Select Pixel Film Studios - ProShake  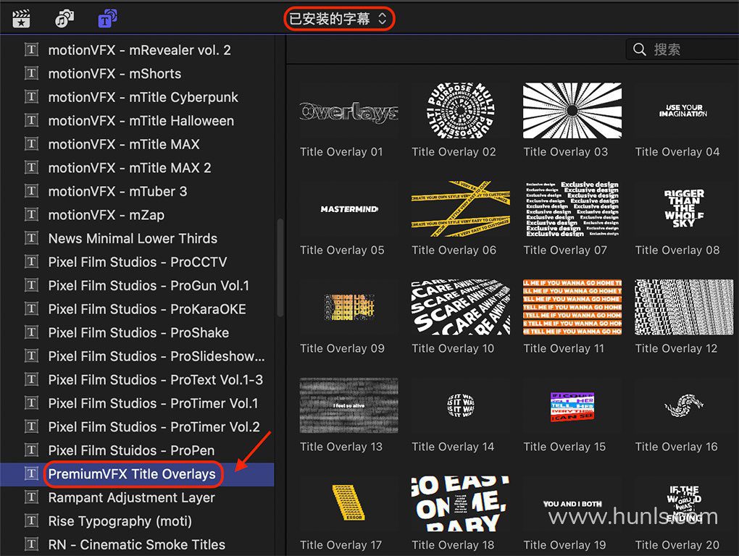click(137, 332)
